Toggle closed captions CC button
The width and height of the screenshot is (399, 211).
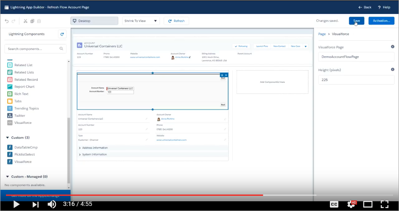pyautogui.click(x=334, y=204)
